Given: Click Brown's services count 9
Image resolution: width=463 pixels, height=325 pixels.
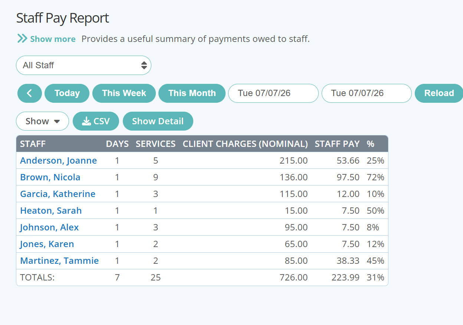Looking at the screenshot, I should (155, 177).
